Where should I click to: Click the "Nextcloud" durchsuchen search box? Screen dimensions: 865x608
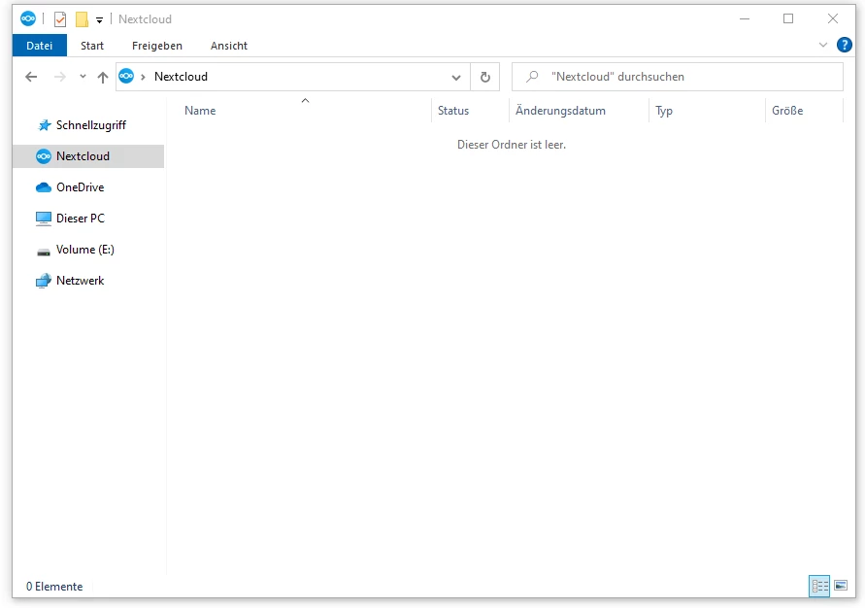(678, 77)
